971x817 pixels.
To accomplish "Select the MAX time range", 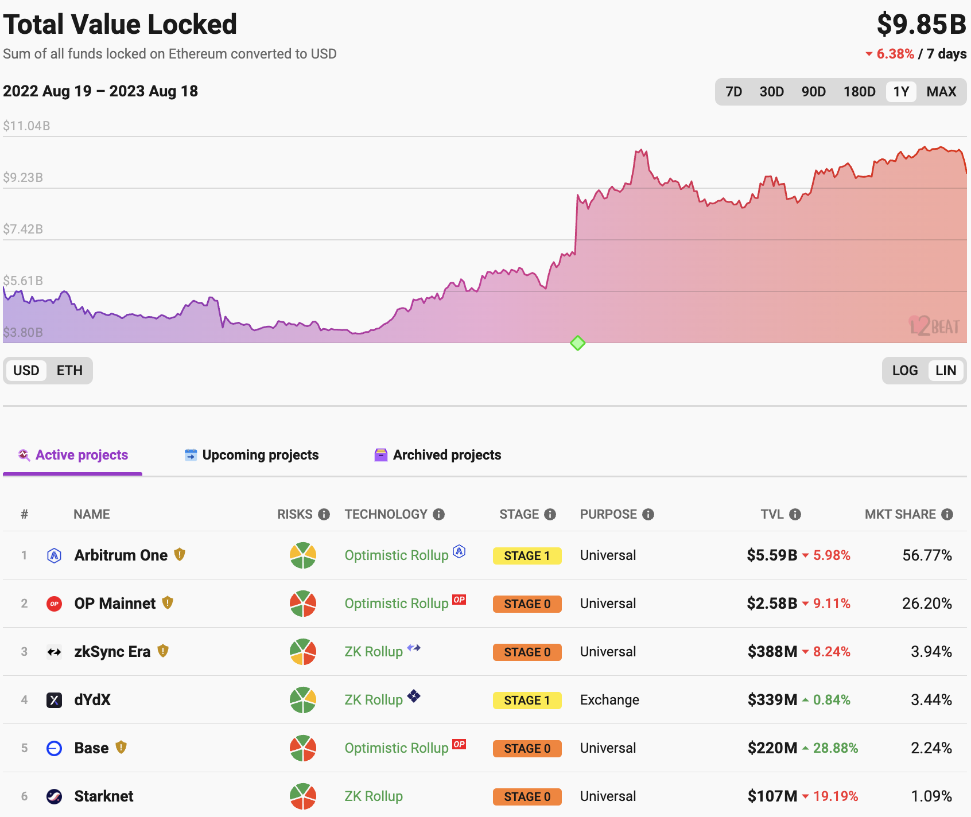I will tap(942, 92).
